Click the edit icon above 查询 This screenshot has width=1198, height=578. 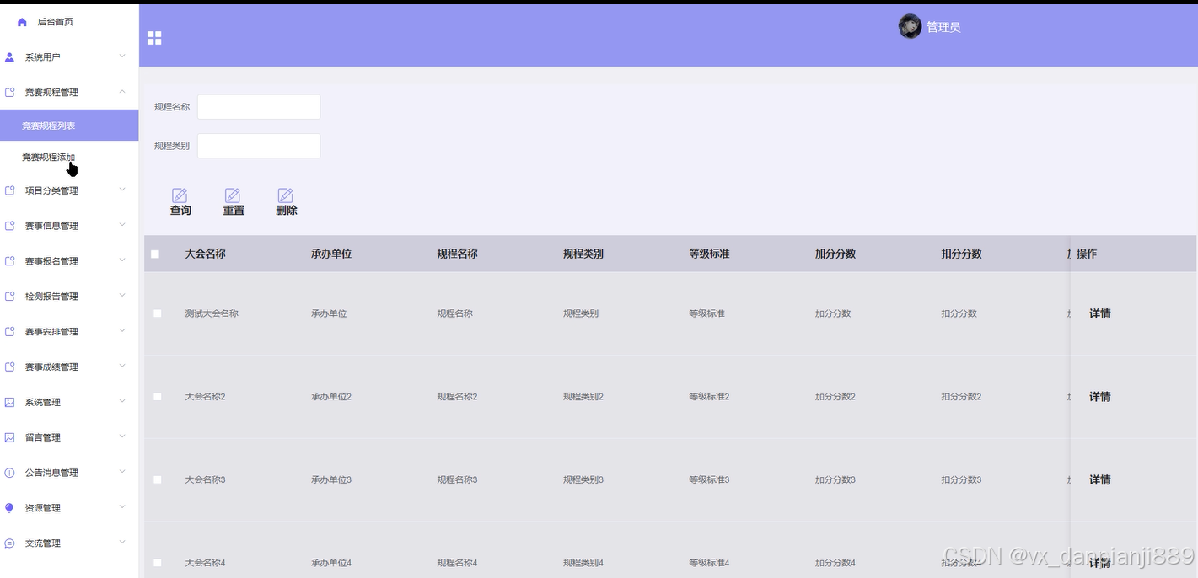pyautogui.click(x=180, y=195)
